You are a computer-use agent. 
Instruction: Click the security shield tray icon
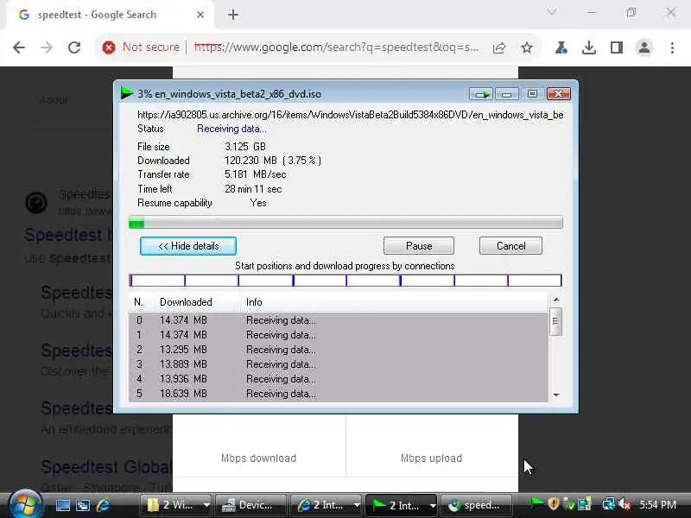pyautogui.click(x=554, y=503)
